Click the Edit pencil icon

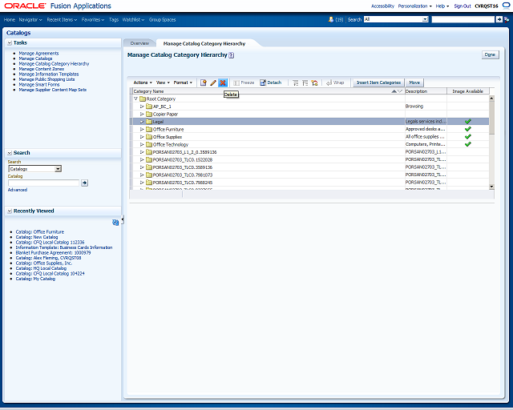tap(213, 82)
